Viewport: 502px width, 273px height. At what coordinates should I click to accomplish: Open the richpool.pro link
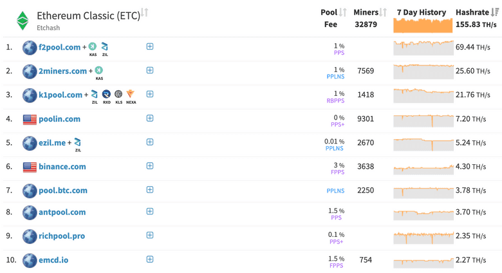(x=62, y=236)
